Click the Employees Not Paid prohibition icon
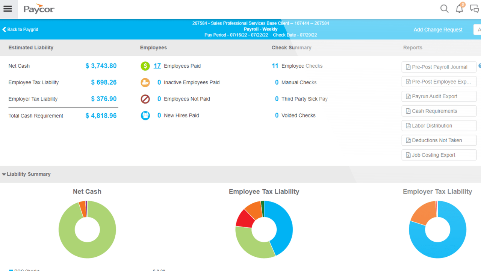The image size is (481, 271). point(145,99)
